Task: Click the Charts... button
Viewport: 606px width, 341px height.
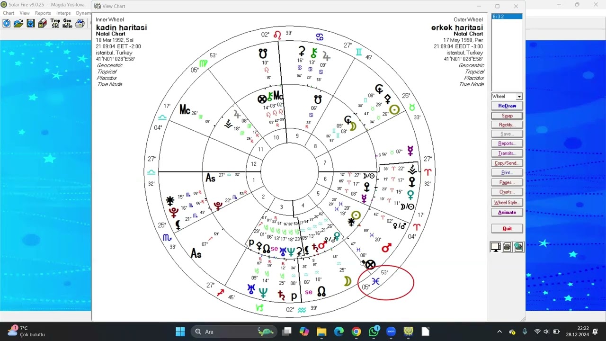Action: click(507, 192)
